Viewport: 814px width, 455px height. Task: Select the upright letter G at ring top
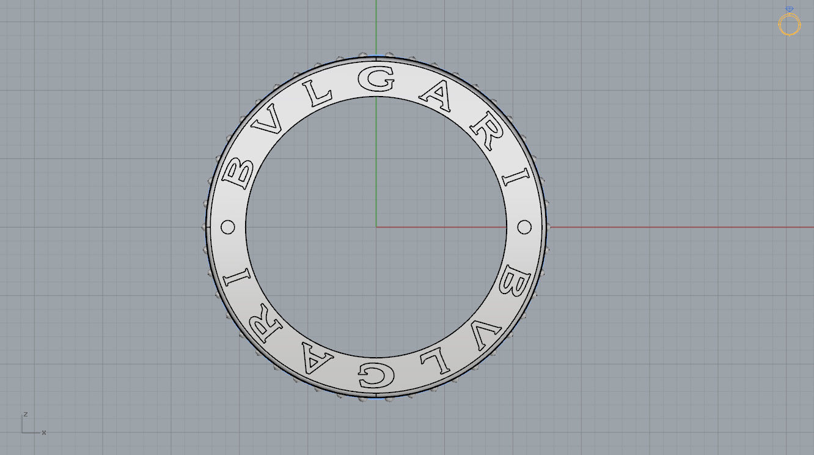click(375, 79)
